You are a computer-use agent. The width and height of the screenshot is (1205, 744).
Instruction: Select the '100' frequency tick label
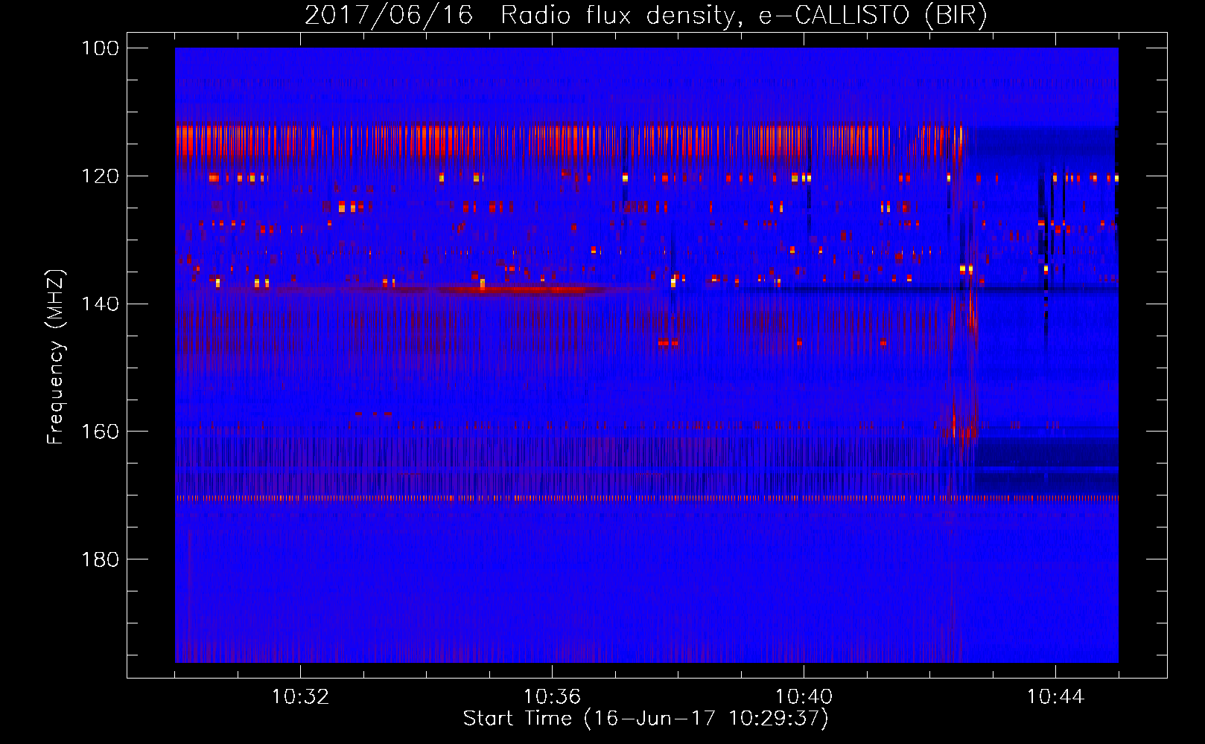click(x=99, y=48)
